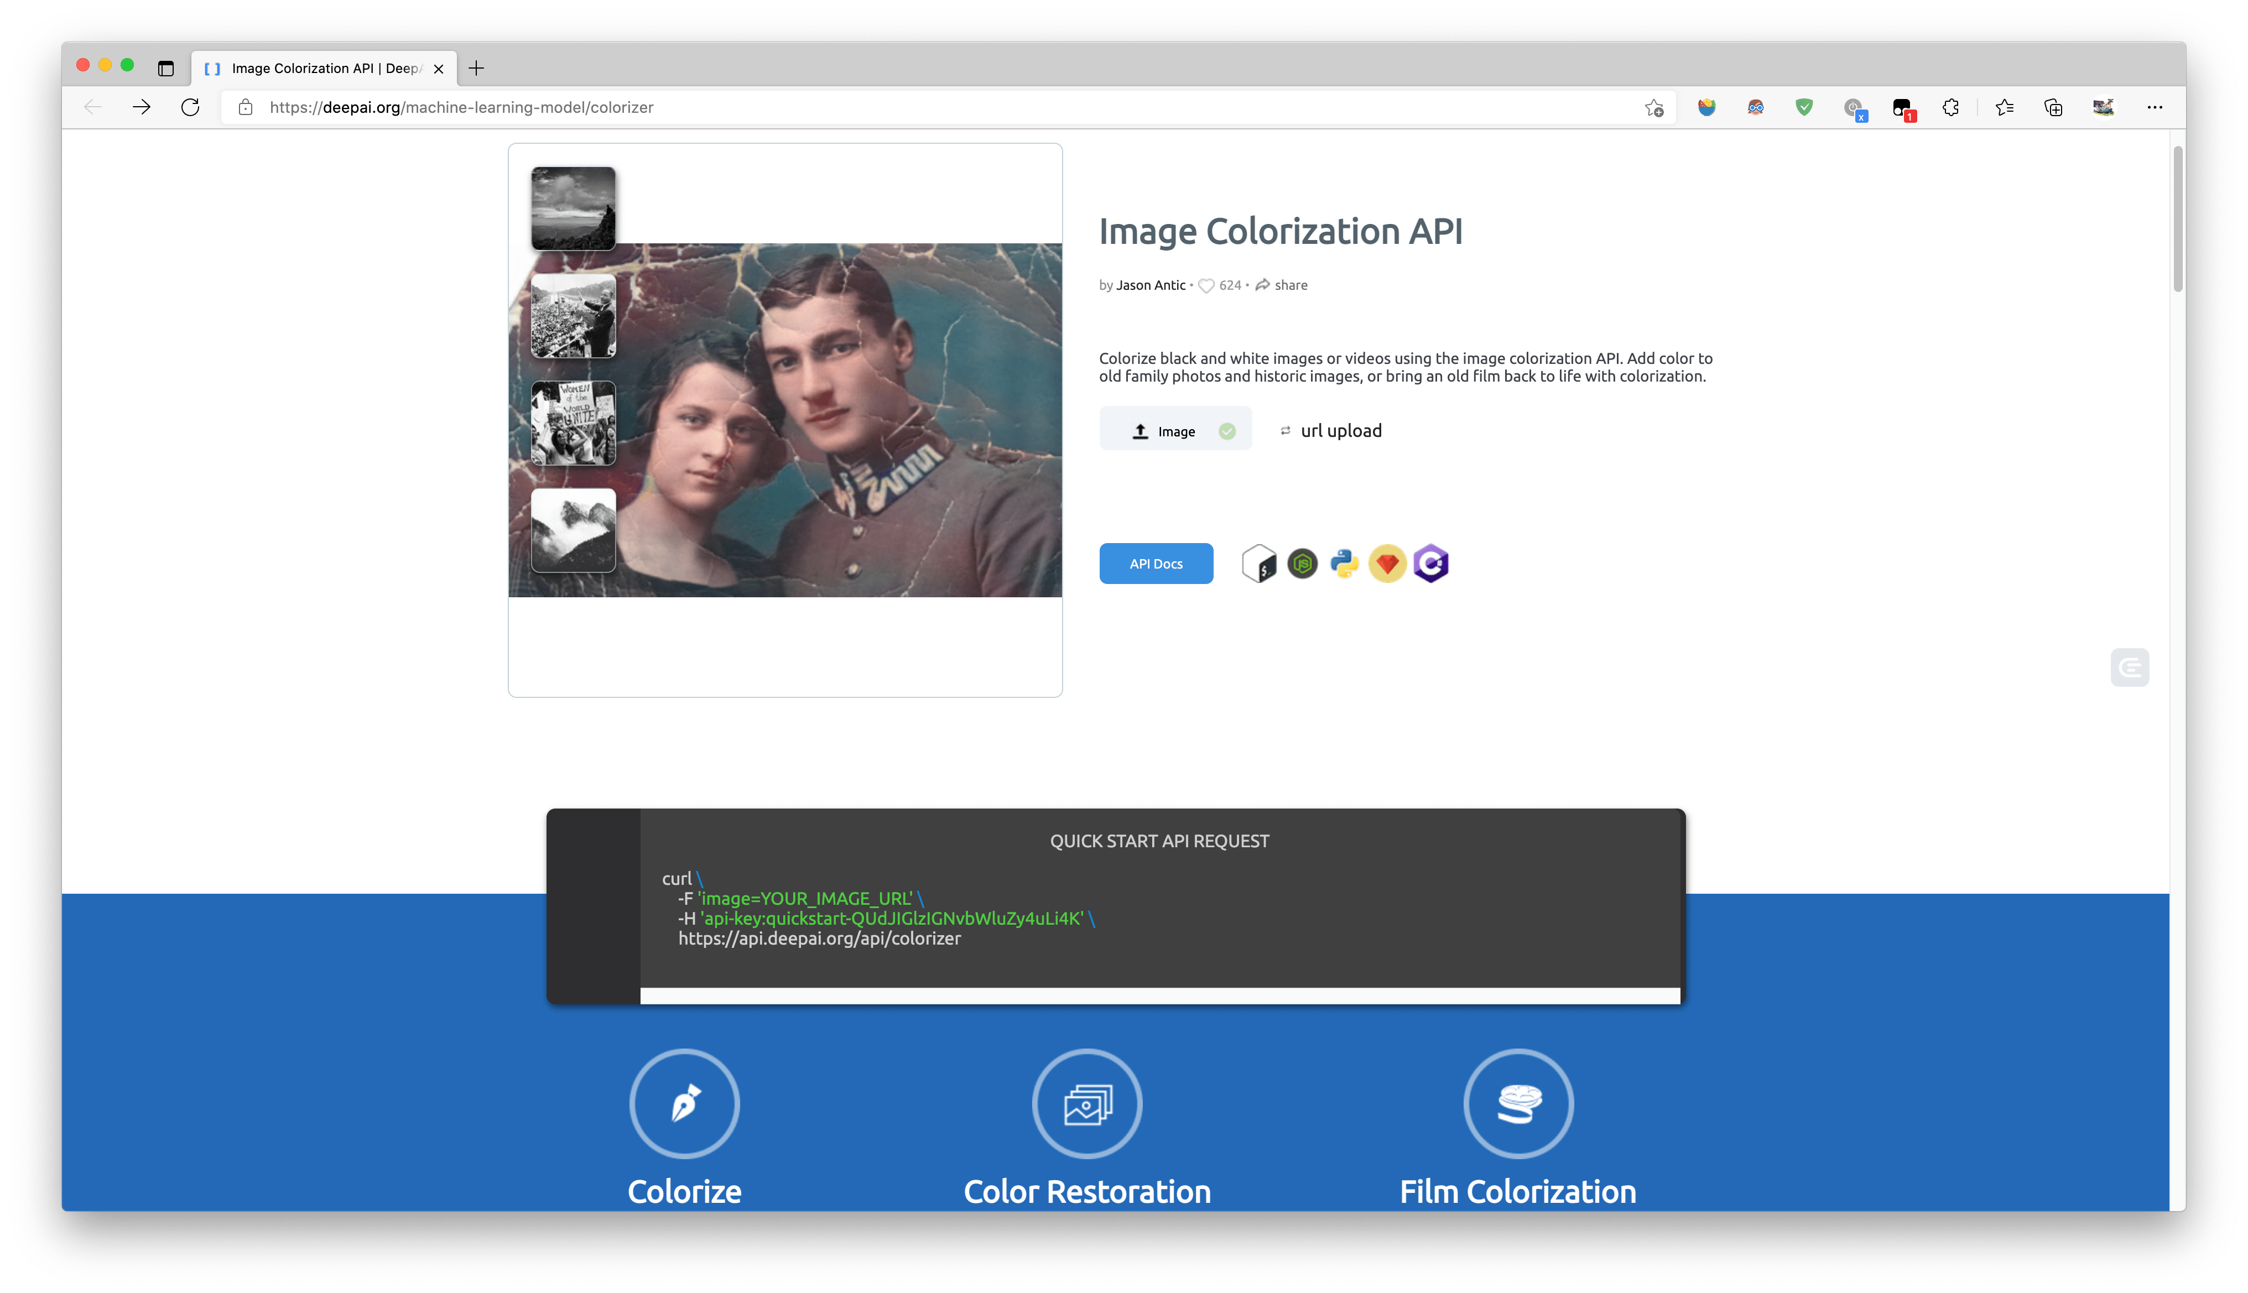The image size is (2248, 1293).
Task: Click the API Docs button
Action: click(1156, 563)
